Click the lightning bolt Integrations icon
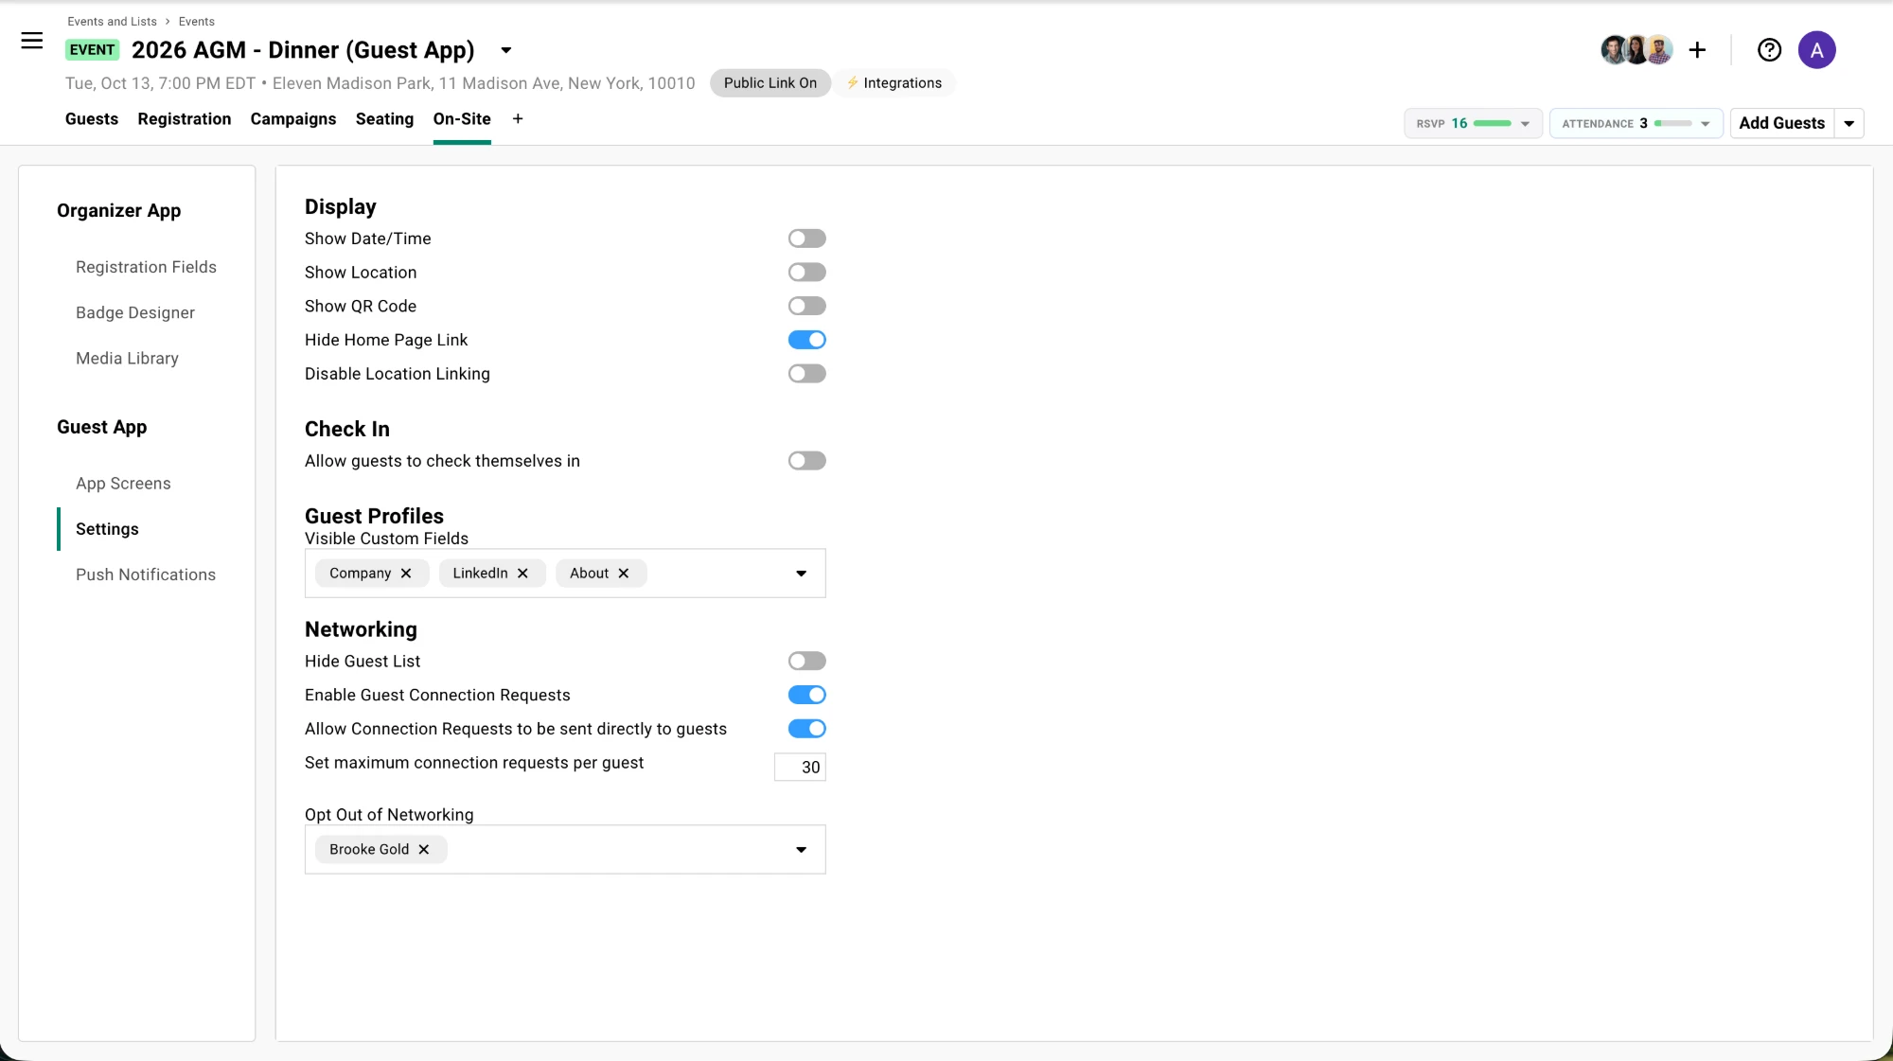 (x=852, y=83)
